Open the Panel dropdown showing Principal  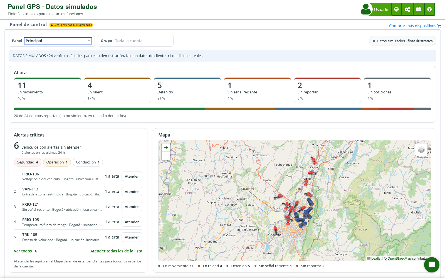click(58, 41)
